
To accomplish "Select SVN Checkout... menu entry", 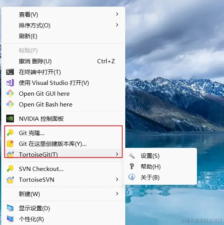I will 63,169.
